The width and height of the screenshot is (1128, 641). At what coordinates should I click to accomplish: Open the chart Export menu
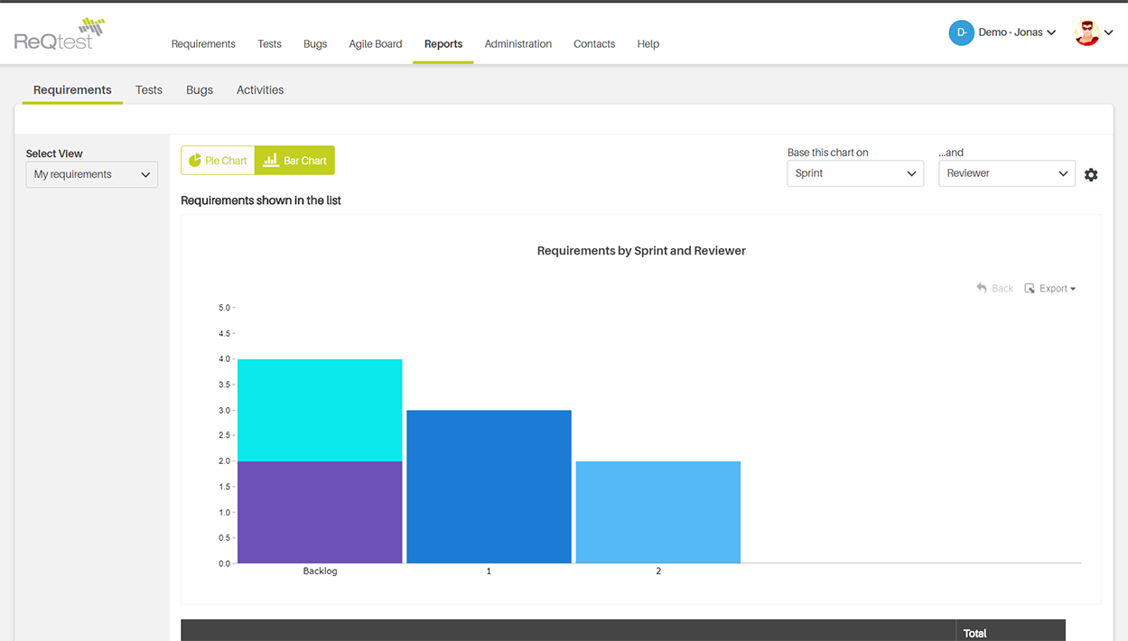click(1050, 289)
